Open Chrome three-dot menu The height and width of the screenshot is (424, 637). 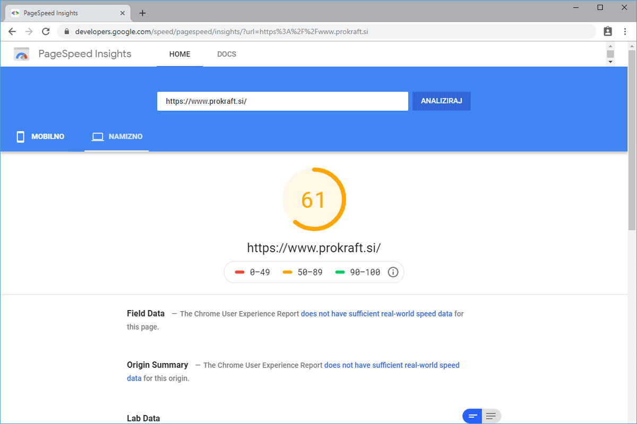[625, 31]
